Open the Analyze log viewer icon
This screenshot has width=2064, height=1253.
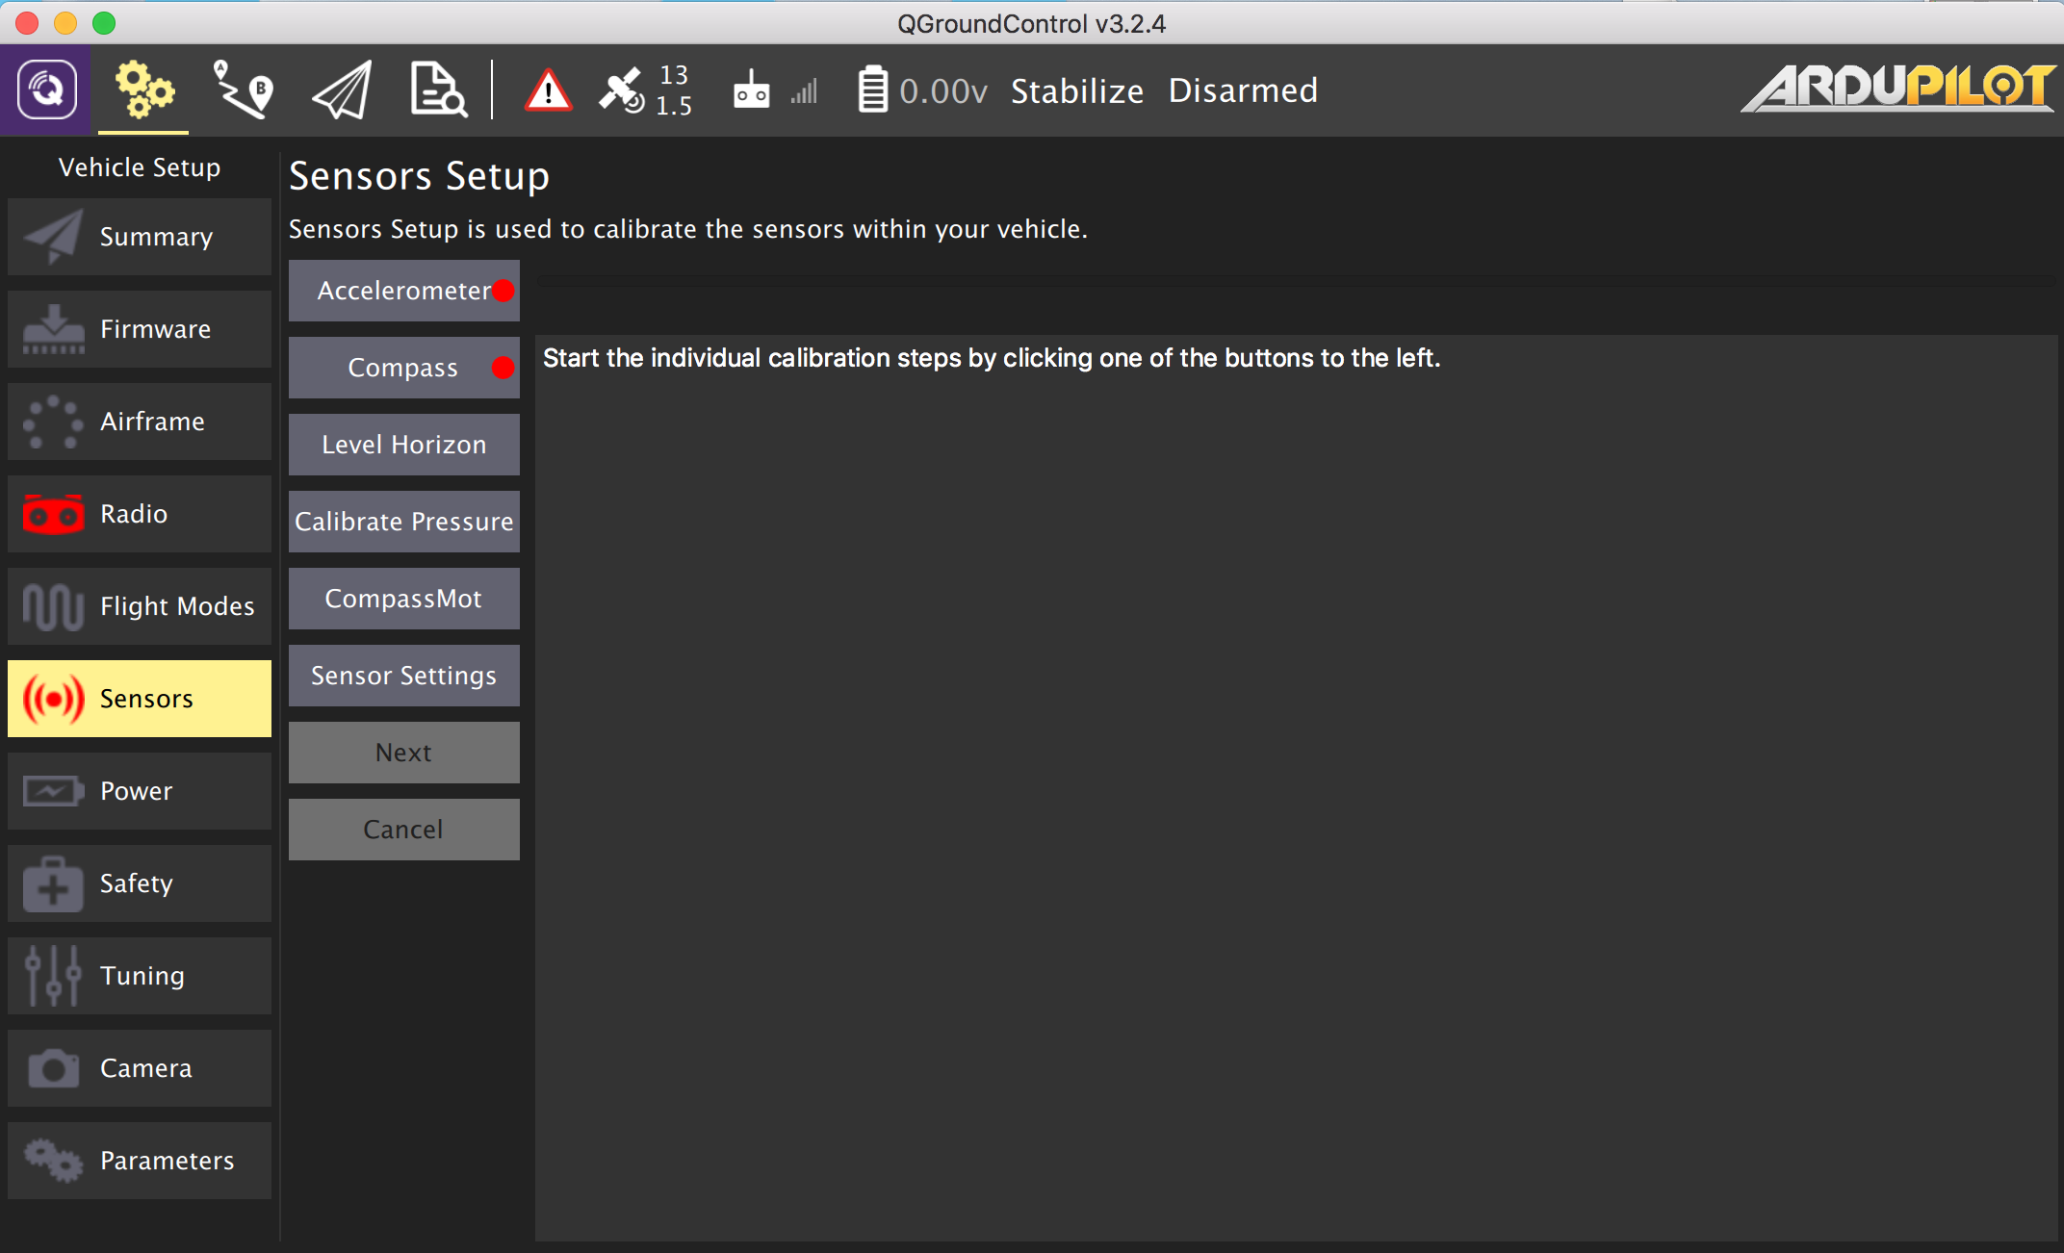tap(438, 89)
